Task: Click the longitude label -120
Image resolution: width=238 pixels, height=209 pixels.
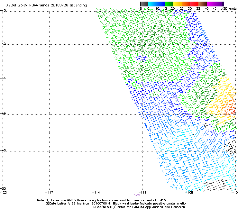Action: 3,193
